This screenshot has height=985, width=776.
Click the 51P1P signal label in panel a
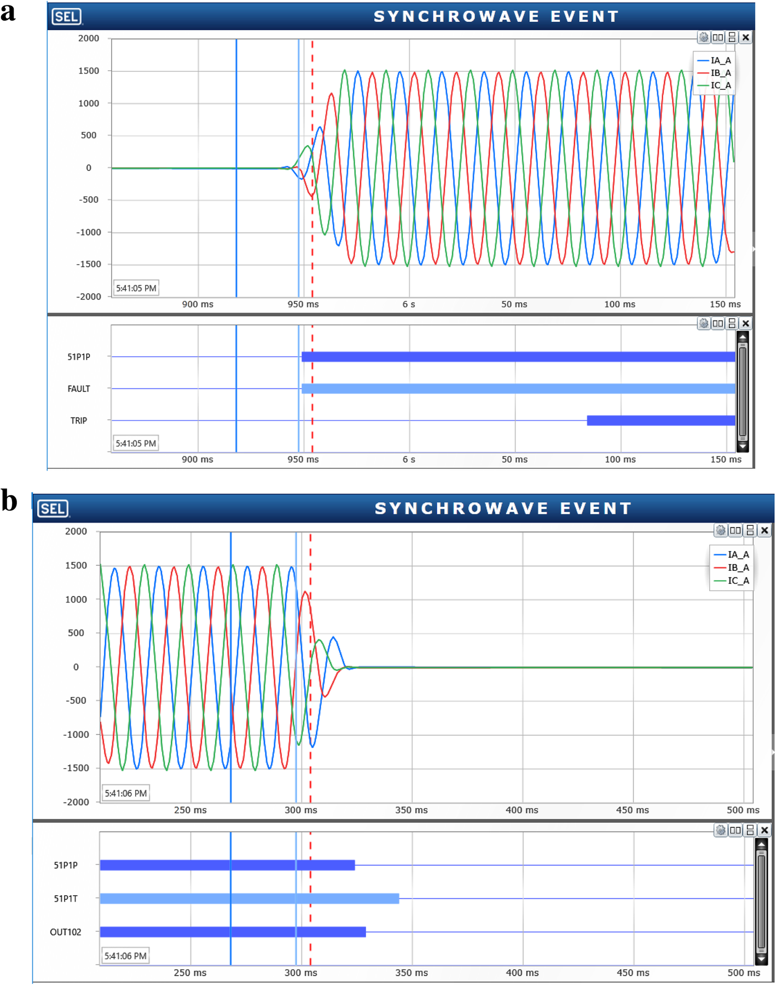pyautogui.click(x=79, y=357)
